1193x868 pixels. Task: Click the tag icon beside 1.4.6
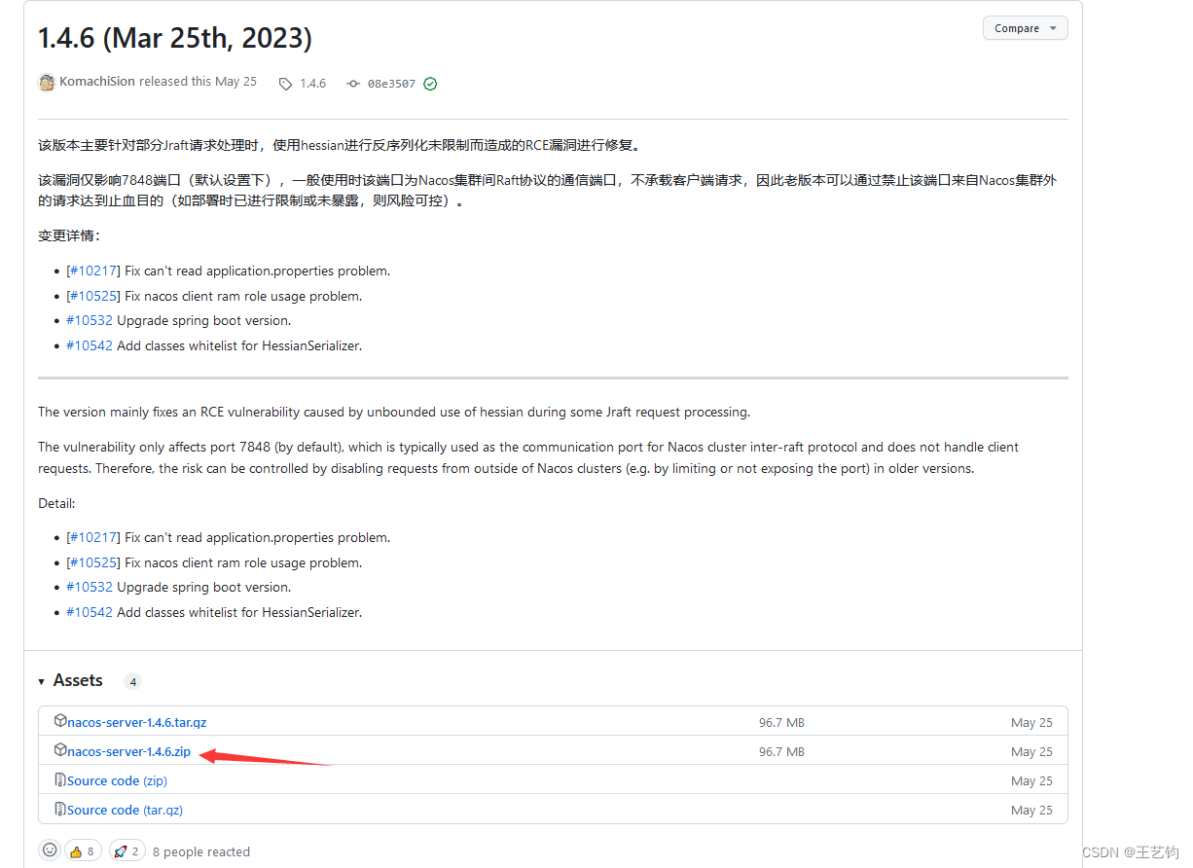(284, 83)
